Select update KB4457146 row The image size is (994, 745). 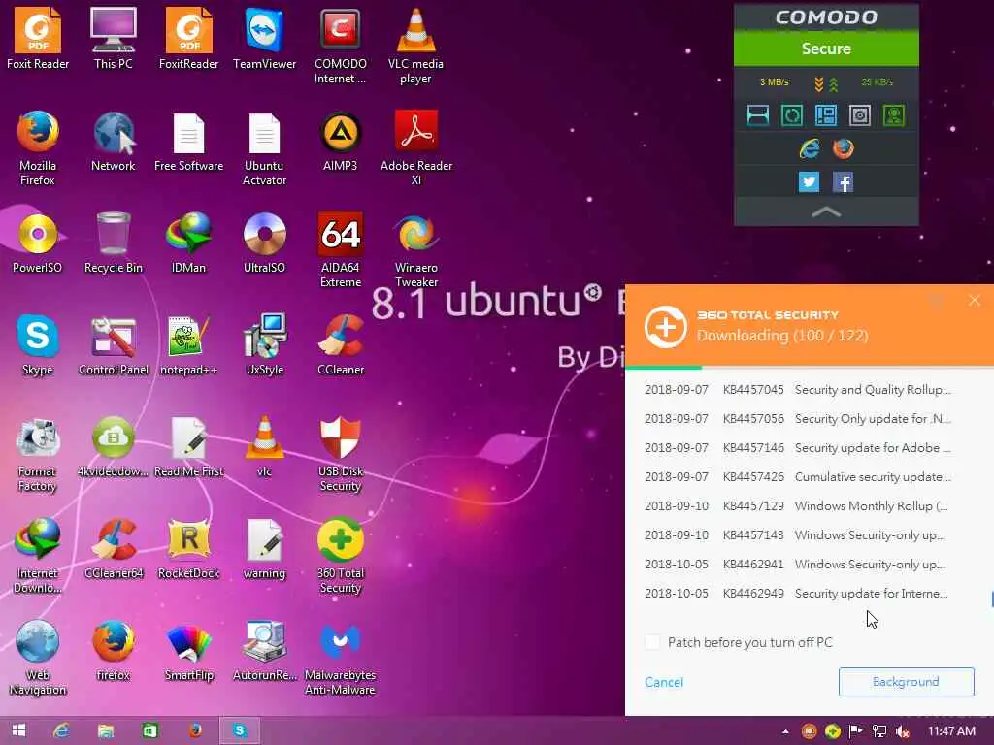[798, 448]
